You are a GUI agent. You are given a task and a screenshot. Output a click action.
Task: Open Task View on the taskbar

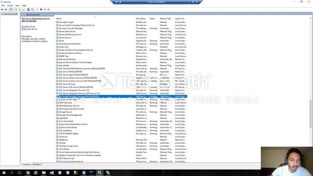(20, 173)
